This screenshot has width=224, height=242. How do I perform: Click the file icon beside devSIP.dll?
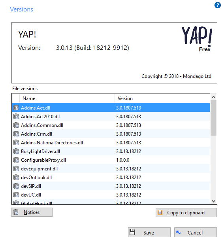[x=16, y=186]
